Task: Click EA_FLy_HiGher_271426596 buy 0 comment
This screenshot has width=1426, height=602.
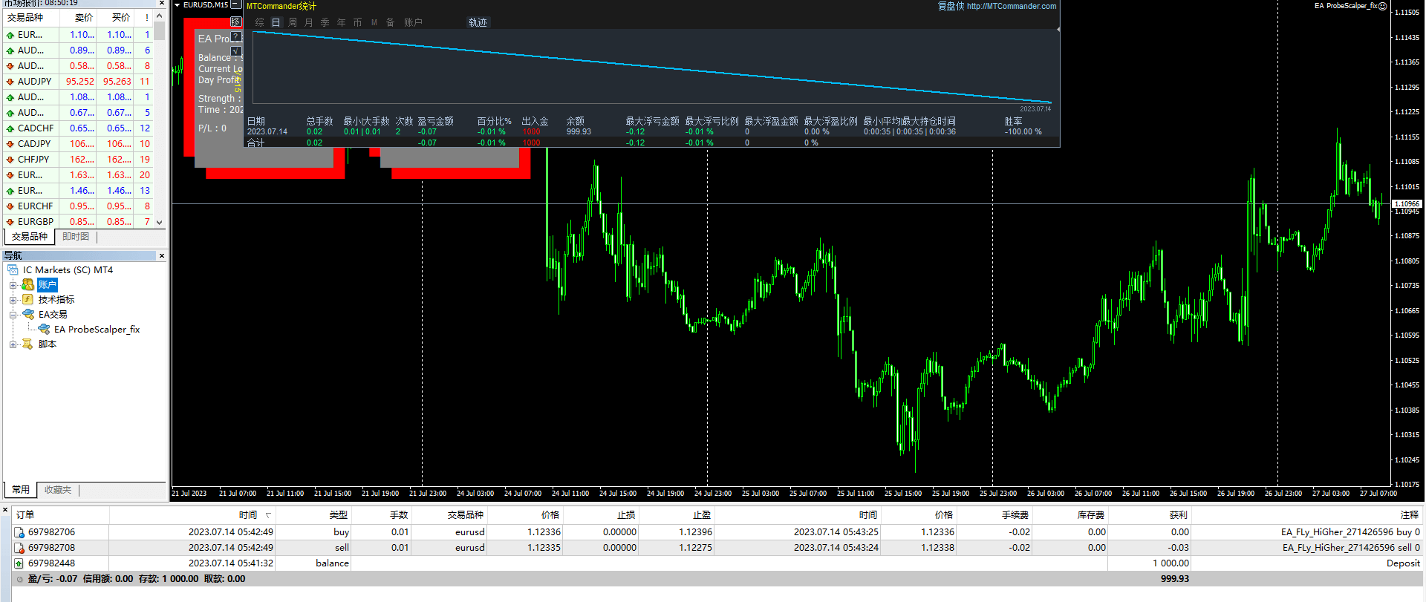Action: (1350, 532)
